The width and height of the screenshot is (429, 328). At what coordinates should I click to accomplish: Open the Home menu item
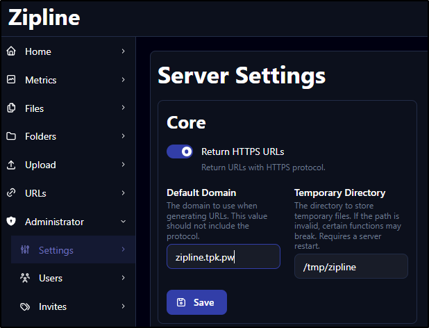[x=68, y=51]
